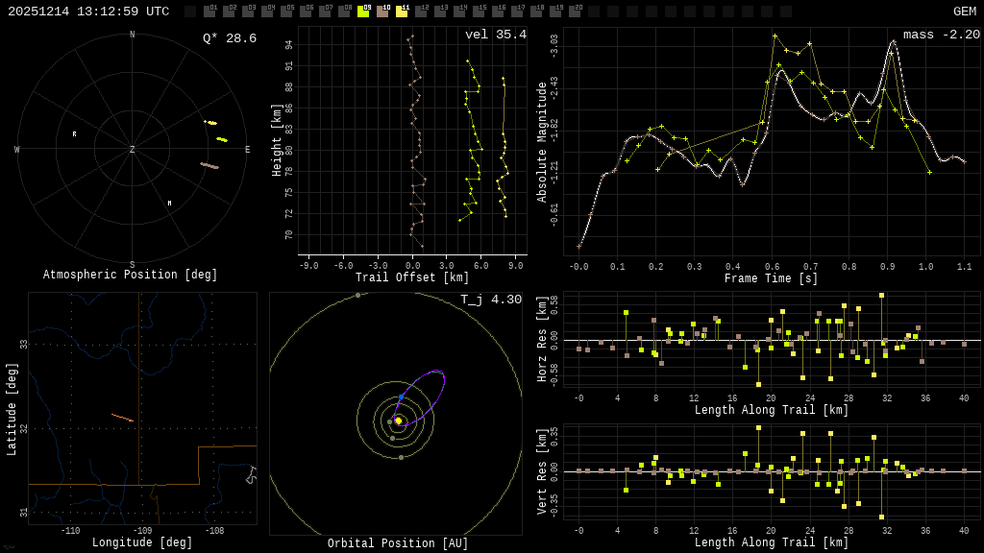
Task: Click the Q* 28.6 convergence readout
Action: point(229,38)
